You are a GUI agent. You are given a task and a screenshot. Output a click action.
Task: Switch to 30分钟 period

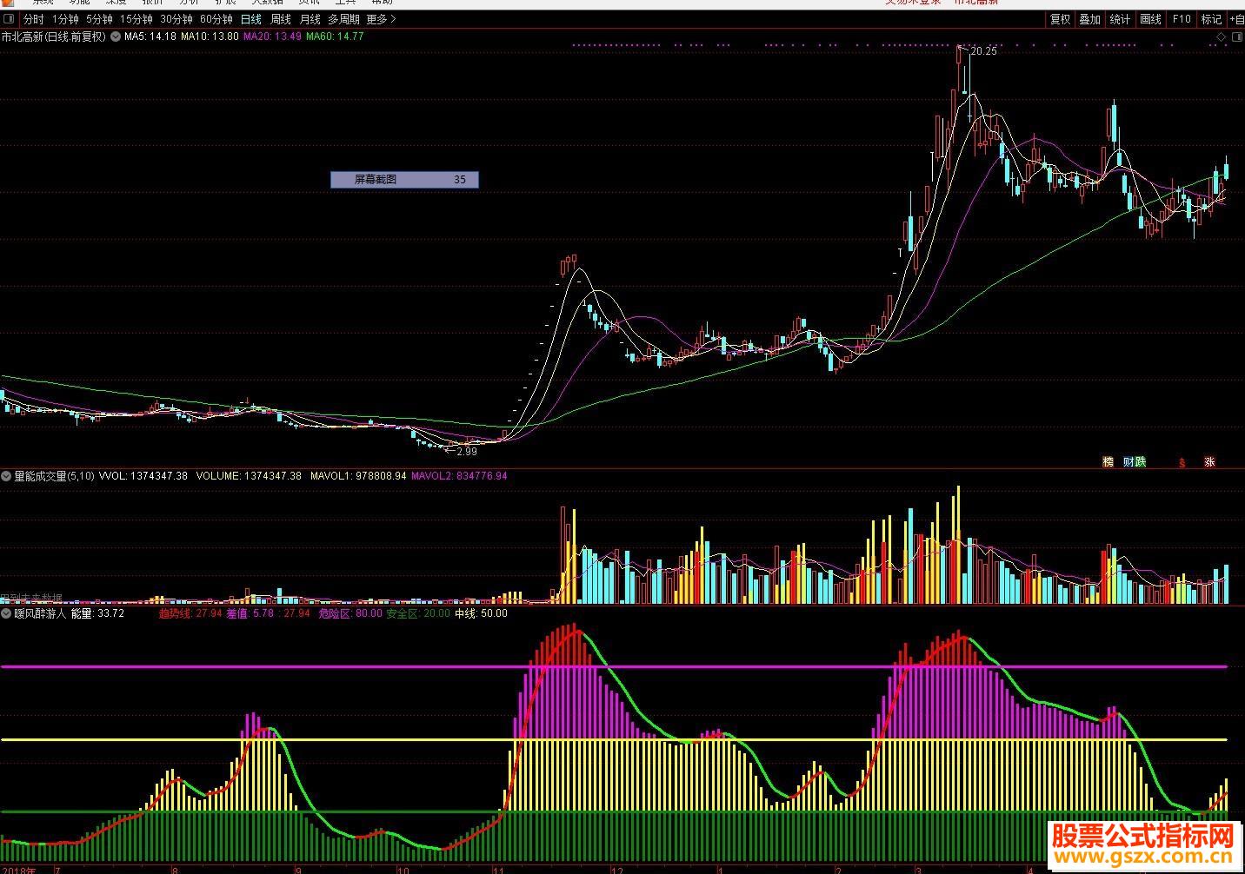176,19
